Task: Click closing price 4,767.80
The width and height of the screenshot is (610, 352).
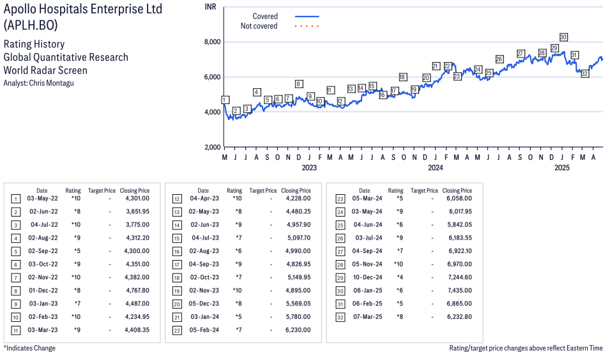Action: (x=138, y=291)
